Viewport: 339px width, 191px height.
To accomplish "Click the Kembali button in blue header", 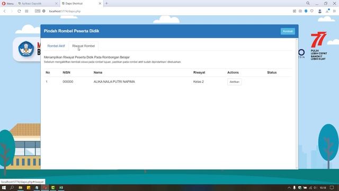I will click(288, 31).
